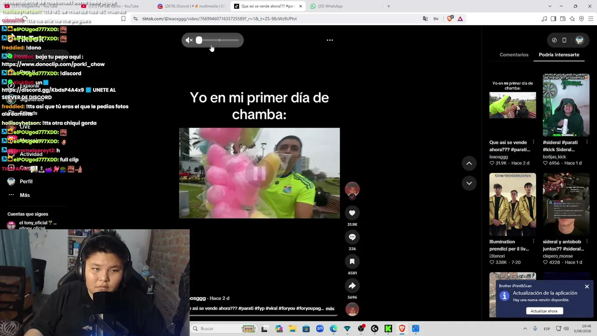Pause the playing TikTok video
The width and height of the screenshot is (597, 336).
point(259,173)
